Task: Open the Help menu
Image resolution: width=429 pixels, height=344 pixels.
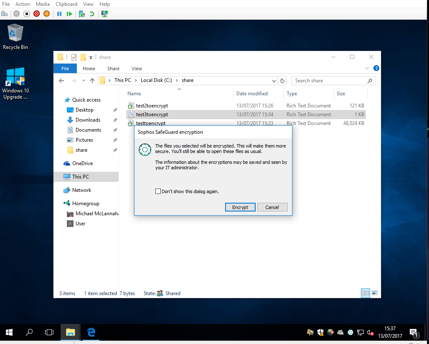Action: click(104, 4)
